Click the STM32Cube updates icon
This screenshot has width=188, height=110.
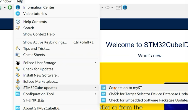[18, 88]
